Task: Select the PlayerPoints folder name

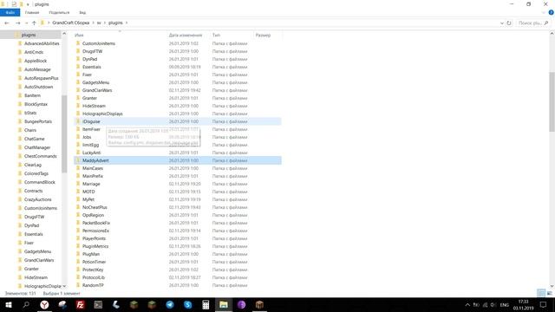Action: (x=94, y=238)
